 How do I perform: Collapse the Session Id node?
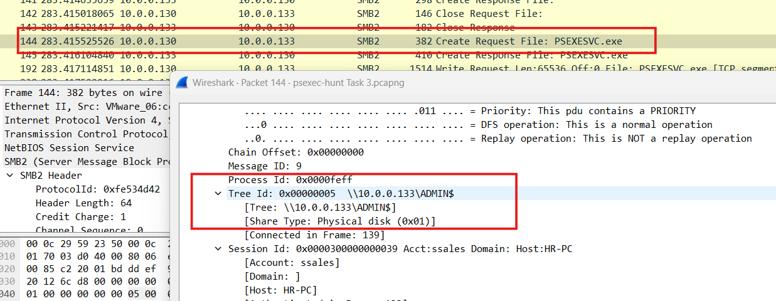click(x=218, y=249)
